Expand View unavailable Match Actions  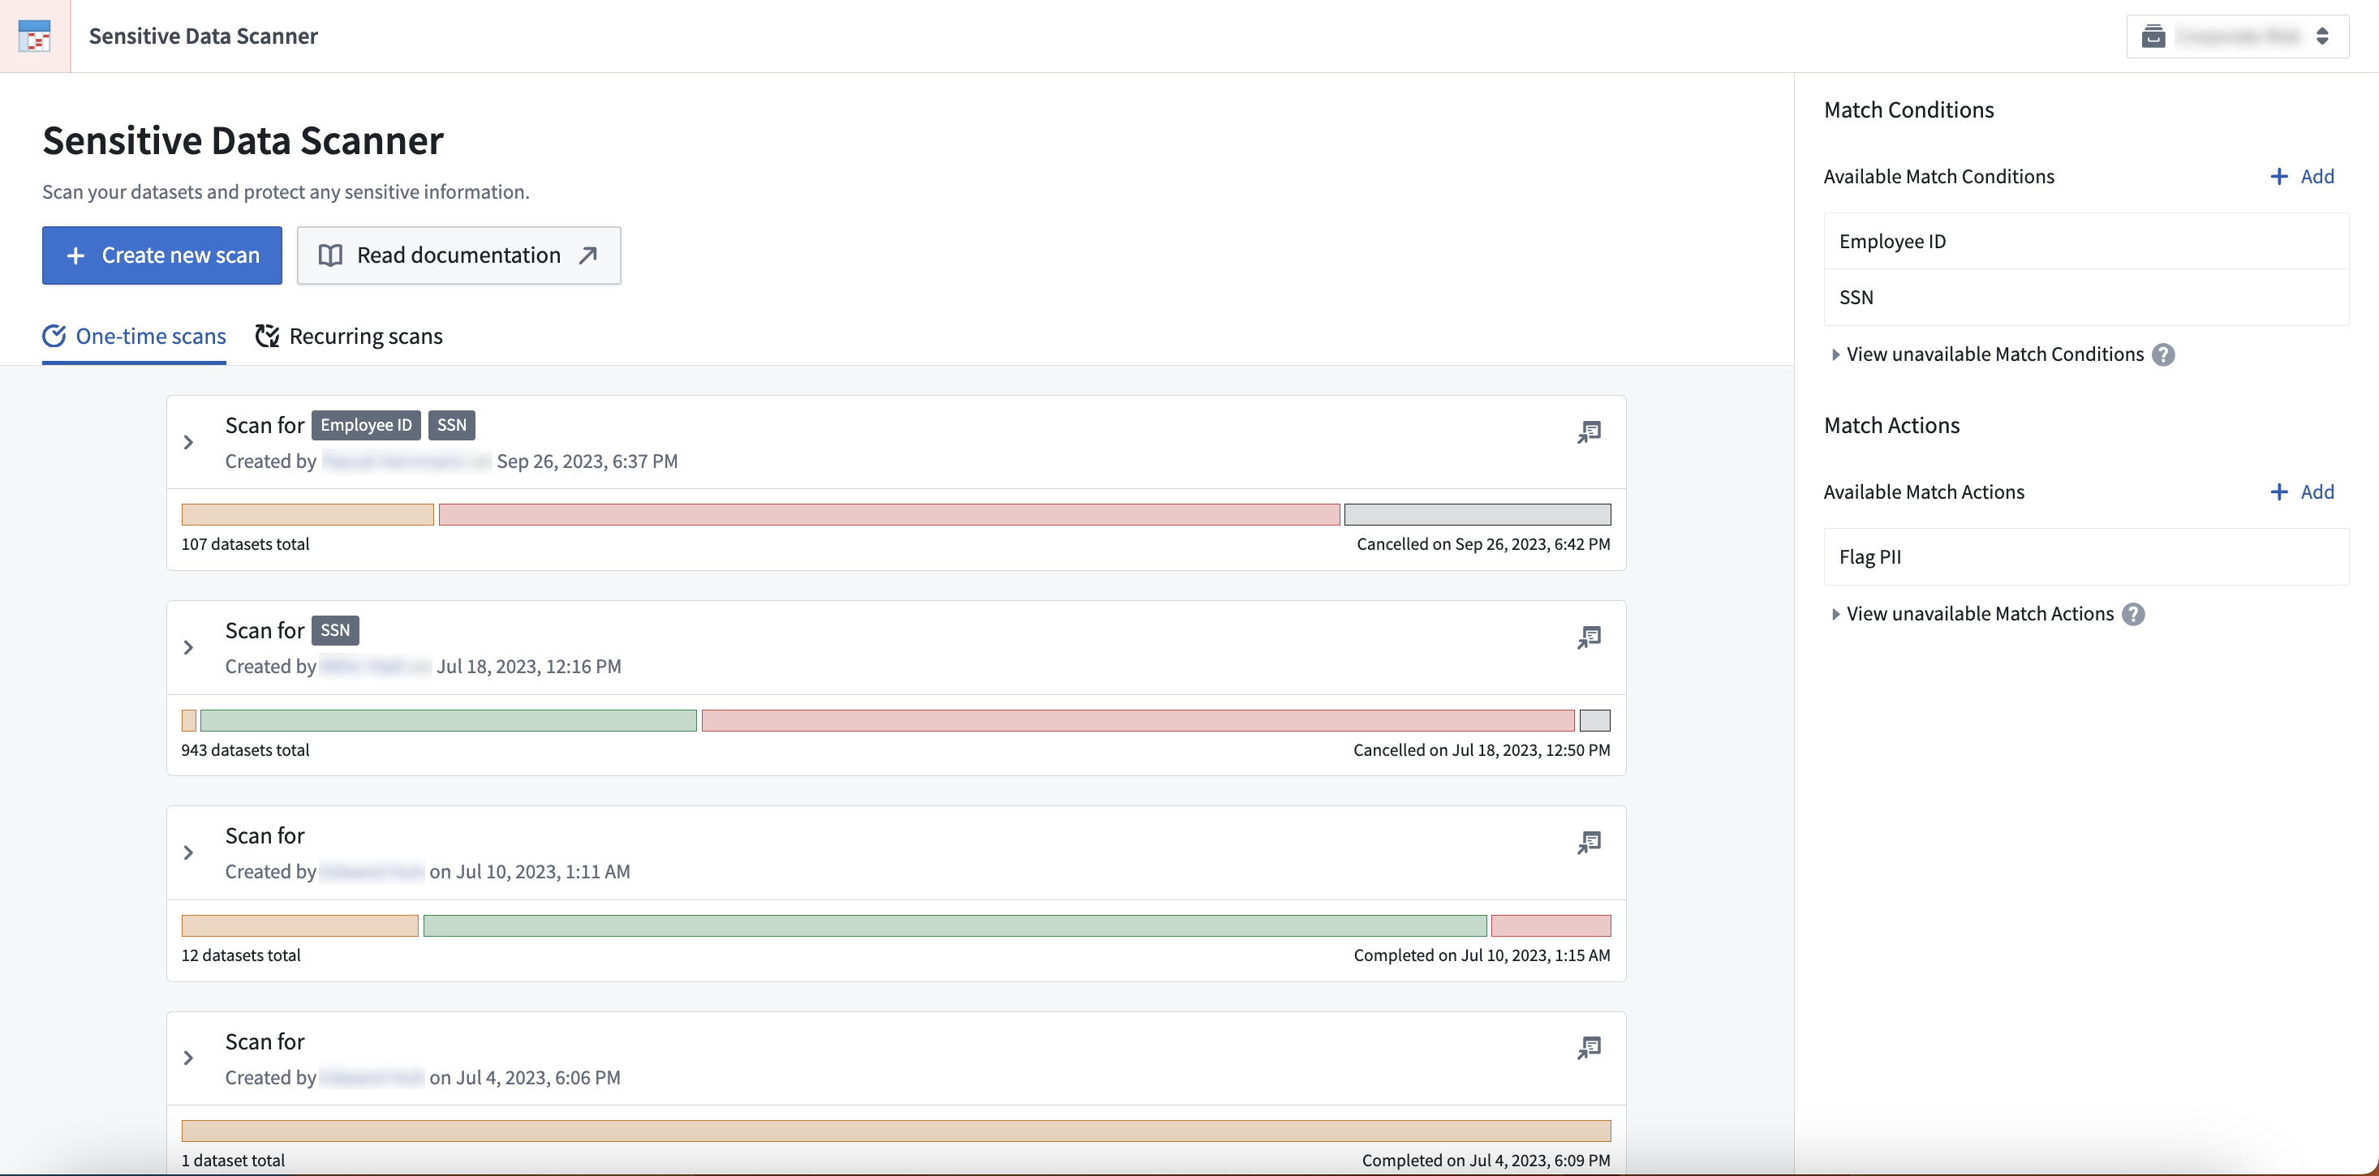1972,614
